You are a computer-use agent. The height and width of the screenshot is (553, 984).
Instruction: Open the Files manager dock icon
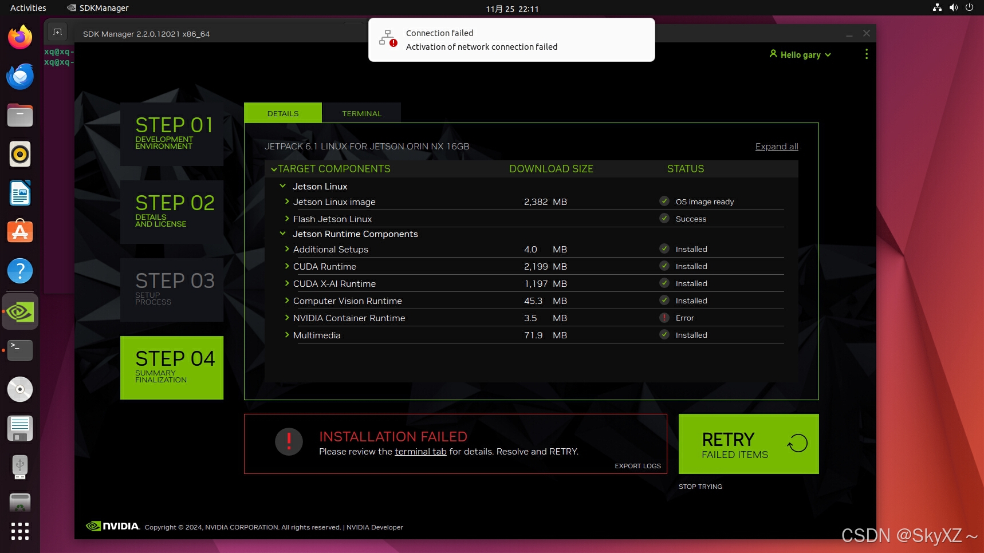coord(20,115)
